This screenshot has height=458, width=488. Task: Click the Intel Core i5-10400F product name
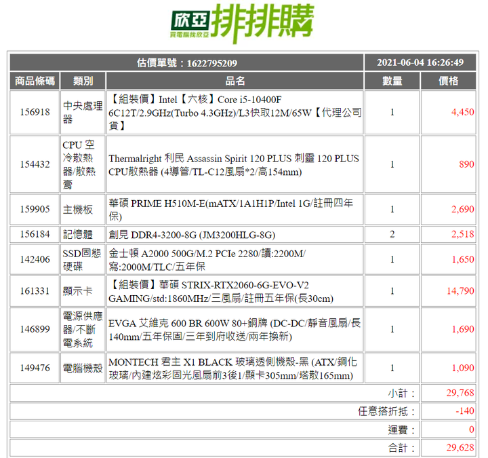(x=235, y=113)
